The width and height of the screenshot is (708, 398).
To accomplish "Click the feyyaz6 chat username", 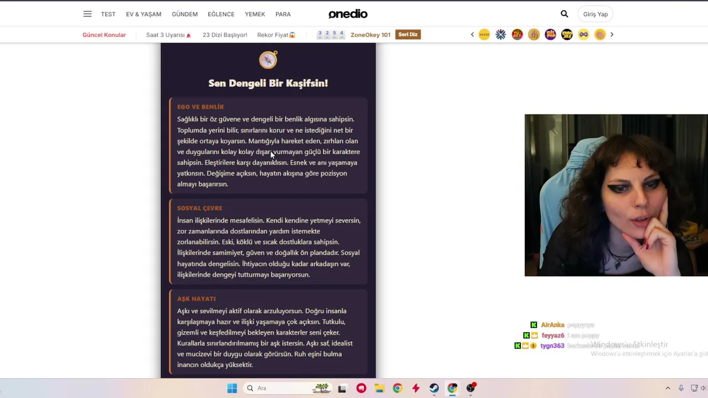I will pos(553,336).
